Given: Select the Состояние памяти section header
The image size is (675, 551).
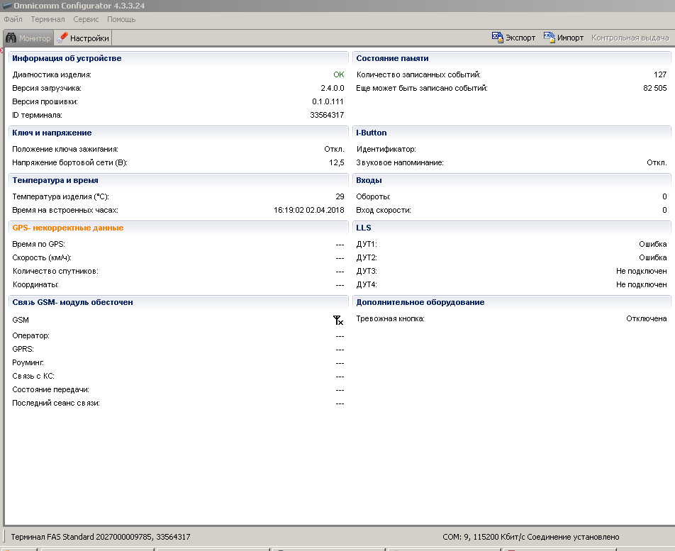Looking at the screenshot, I should coord(392,58).
